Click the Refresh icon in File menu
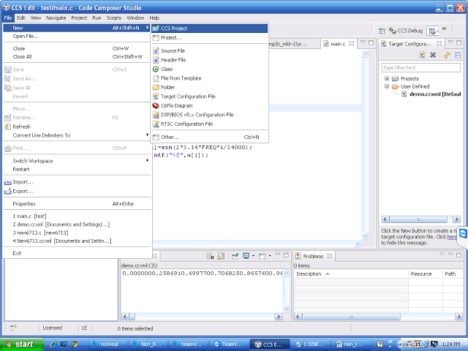 pyautogui.click(x=8, y=127)
